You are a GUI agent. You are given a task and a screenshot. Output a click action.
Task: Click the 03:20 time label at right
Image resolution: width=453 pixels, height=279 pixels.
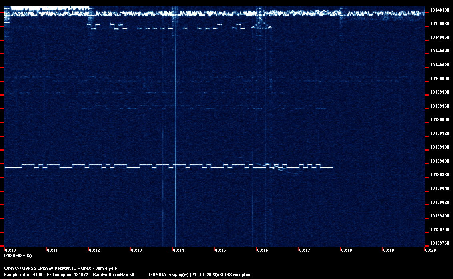431,250
